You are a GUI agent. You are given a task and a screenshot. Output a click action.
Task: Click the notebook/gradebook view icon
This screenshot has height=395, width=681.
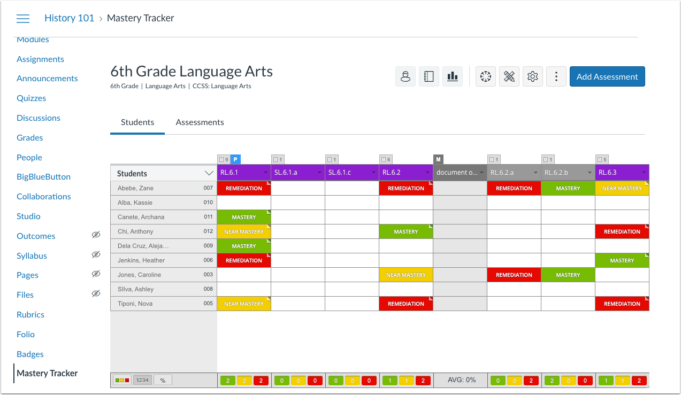tap(429, 76)
